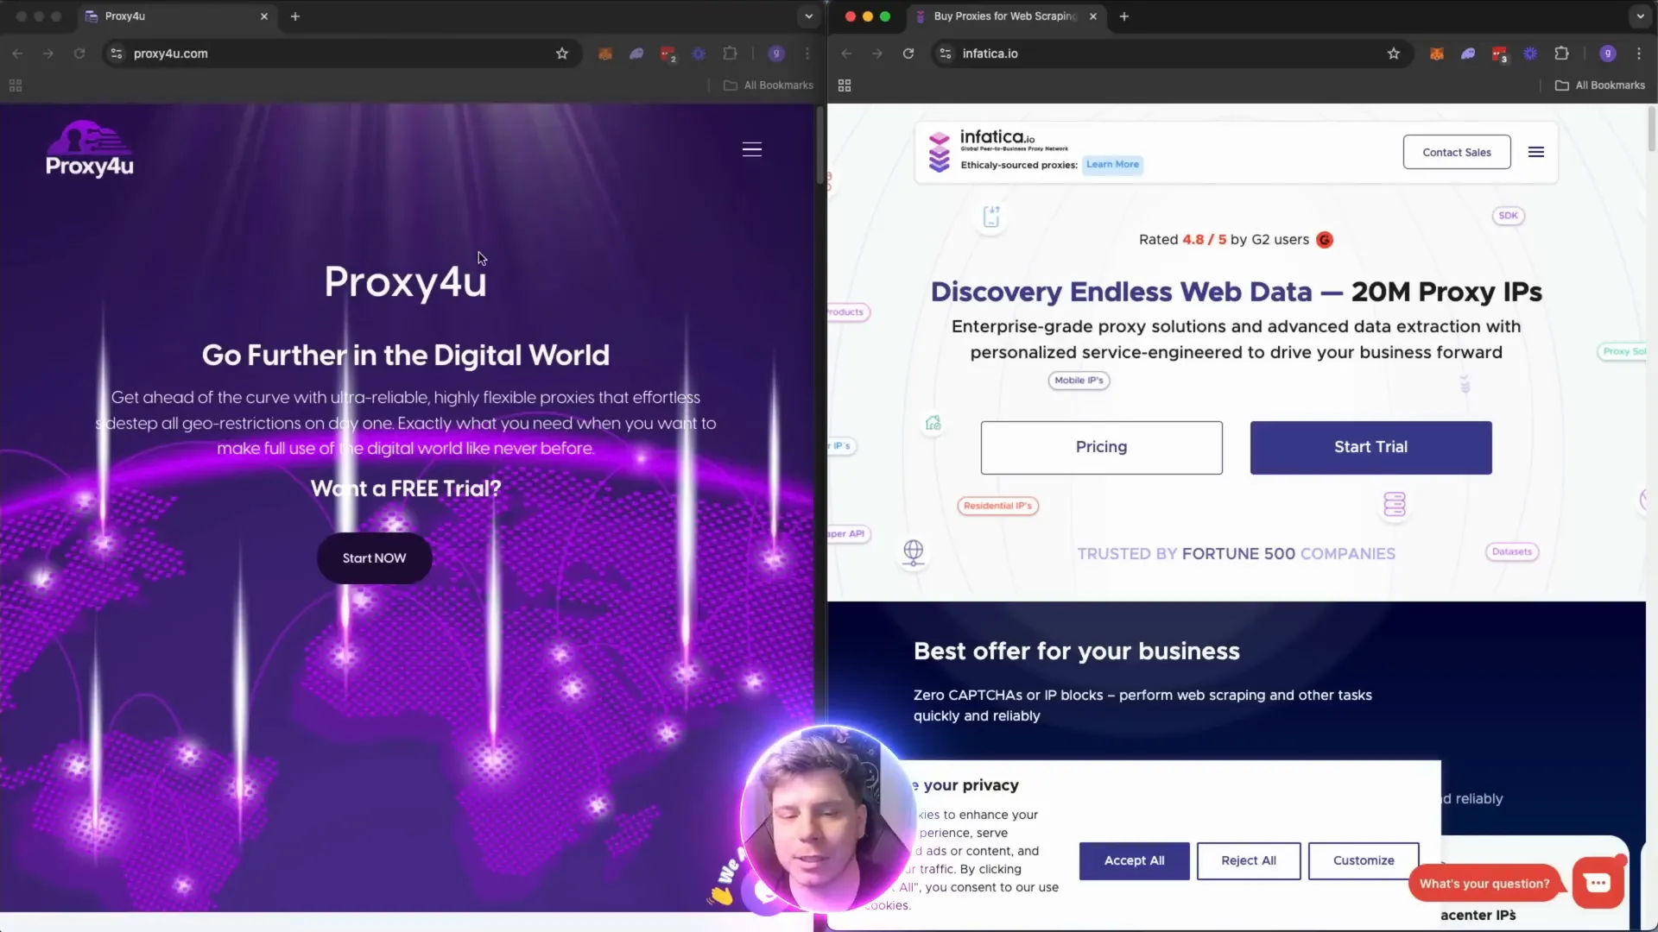Open the Proxy4u hamburger menu
The height and width of the screenshot is (932, 1658).
752,149
